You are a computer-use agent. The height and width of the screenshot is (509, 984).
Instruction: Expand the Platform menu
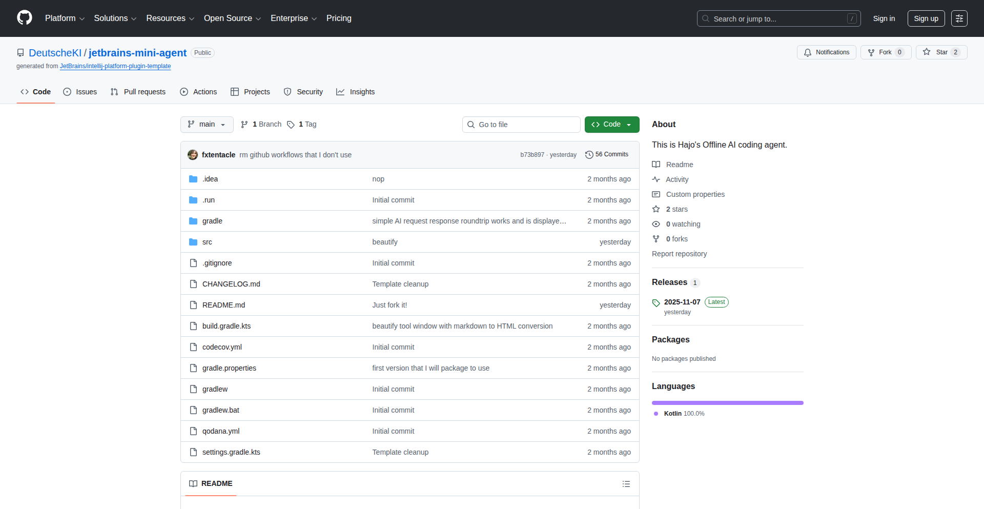tap(65, 18)
